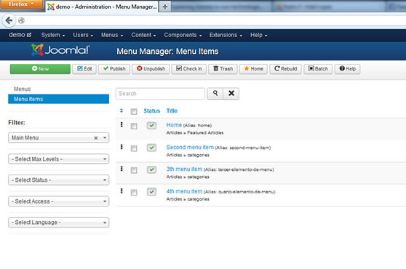
Task: Select the demo Administration browser tab
Action: tap(102, 7)
